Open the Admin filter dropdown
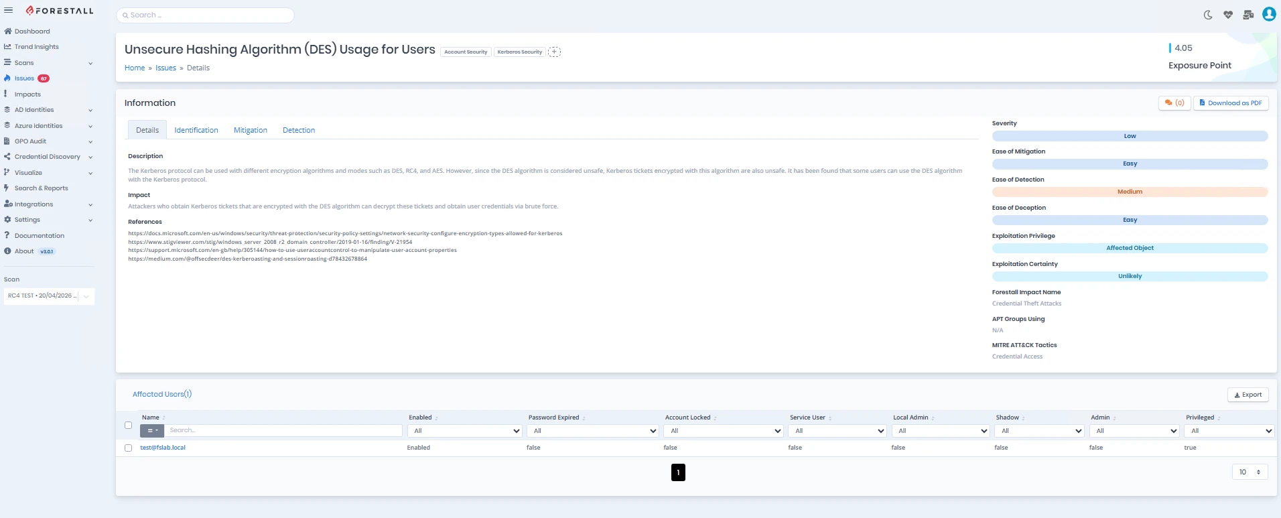Image resolution: width=1281 pixels, height=518 pixels. (1134, 431)
